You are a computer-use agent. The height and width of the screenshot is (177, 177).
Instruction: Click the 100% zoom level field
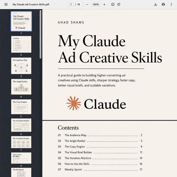pos(96,4)
